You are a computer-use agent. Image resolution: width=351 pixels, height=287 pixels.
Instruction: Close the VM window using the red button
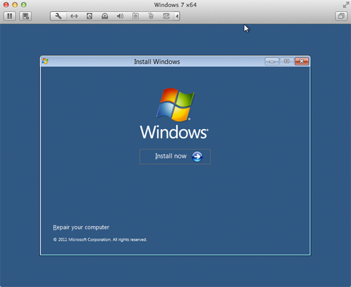(x=6, y=5)
